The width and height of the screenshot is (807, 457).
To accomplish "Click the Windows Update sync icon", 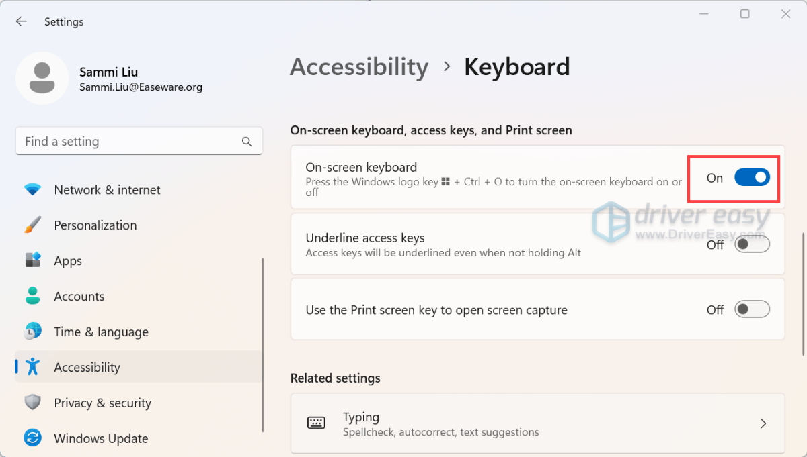I will (32, 438).
